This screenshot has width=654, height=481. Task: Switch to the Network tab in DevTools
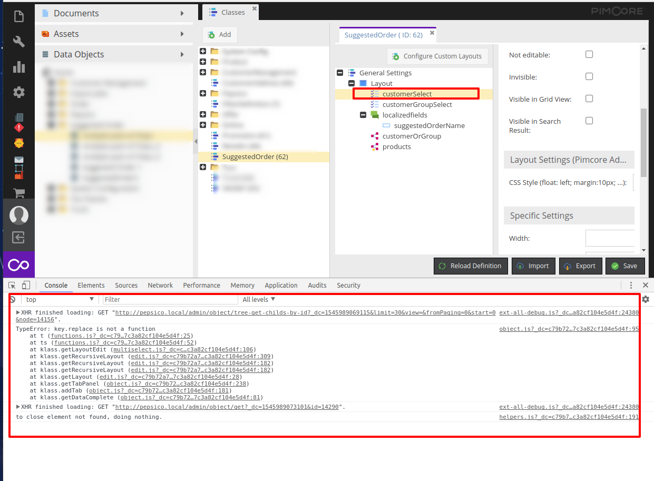pos(160,285)
